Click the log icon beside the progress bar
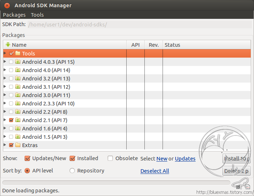This screenshot has width=254, height=196. [x=248, y=187]
